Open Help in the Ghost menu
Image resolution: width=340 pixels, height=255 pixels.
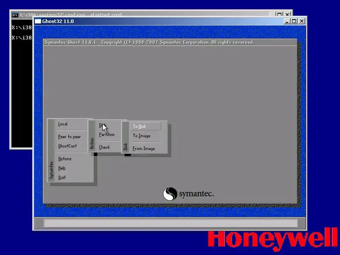click(62, 168)
